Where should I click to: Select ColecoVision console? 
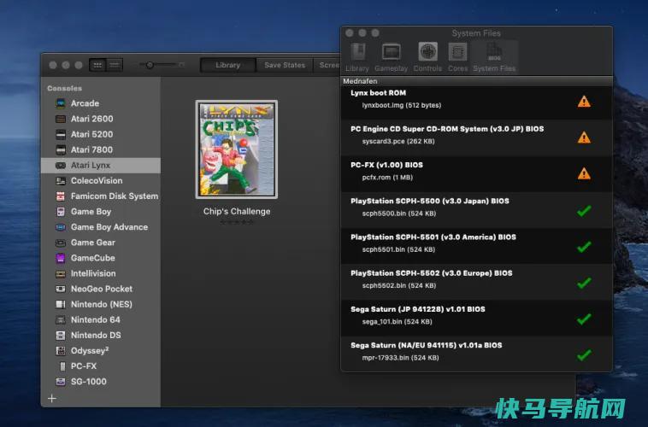pos(100,180)
